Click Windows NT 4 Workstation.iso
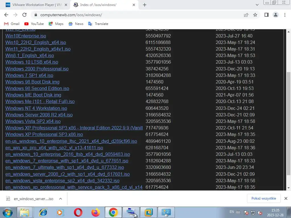 tap(36, 108)
